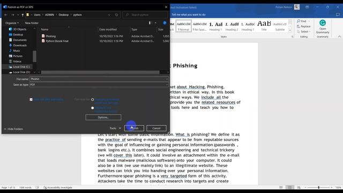Open the Organize dropdown menu
This screenshot has width=343, height=193.
12,23
